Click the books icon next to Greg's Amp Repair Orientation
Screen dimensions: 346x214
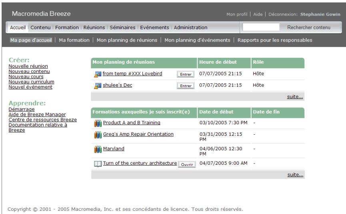click(x=98, y=135)
